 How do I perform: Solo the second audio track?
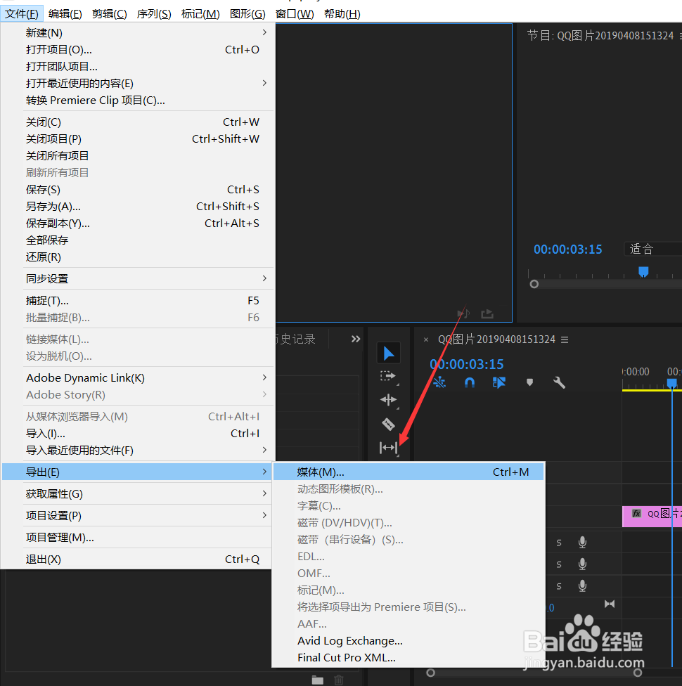pos(558,564)
